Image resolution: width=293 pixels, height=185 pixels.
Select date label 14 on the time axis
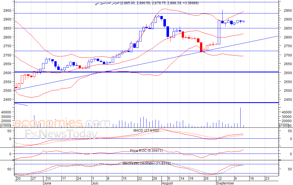pos(182,179)
